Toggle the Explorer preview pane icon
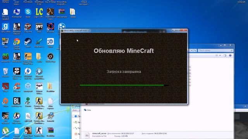This screenshot has width=248, height=139. (225, 55)
